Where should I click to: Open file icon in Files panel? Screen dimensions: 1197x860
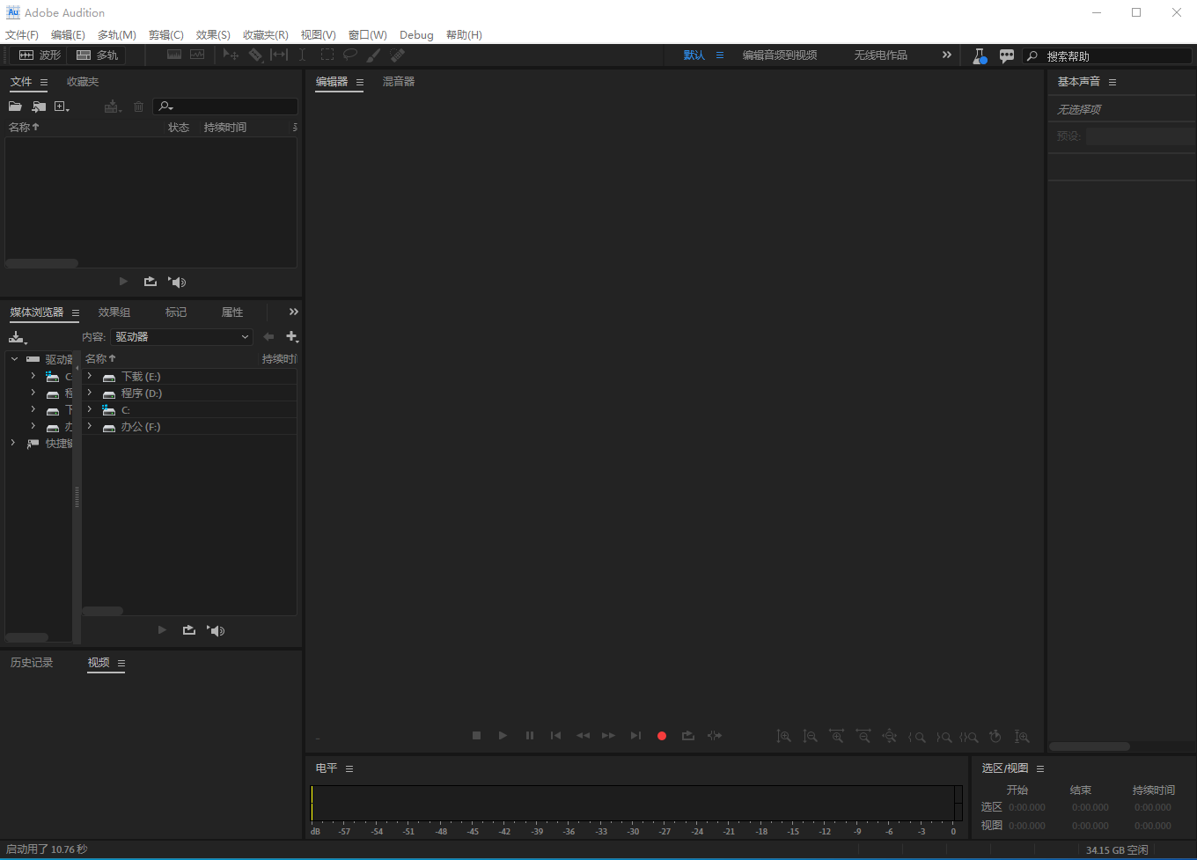point(15,107)
